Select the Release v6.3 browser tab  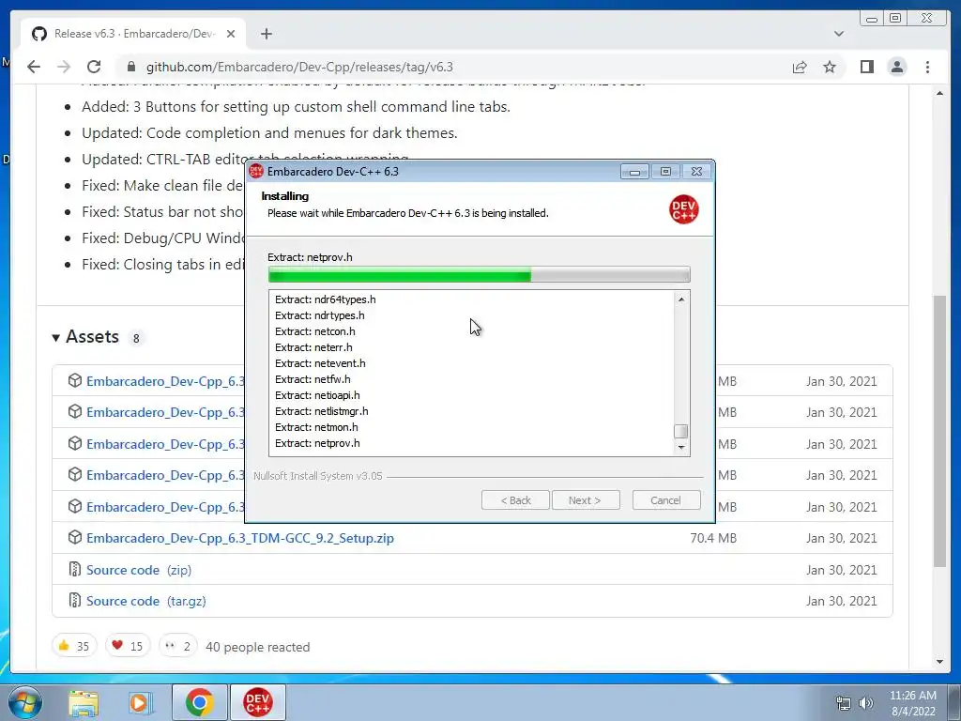[133, 34]
